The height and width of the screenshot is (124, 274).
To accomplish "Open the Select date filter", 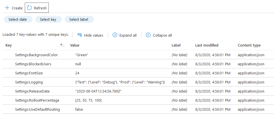I will click(x=18, y=19).
